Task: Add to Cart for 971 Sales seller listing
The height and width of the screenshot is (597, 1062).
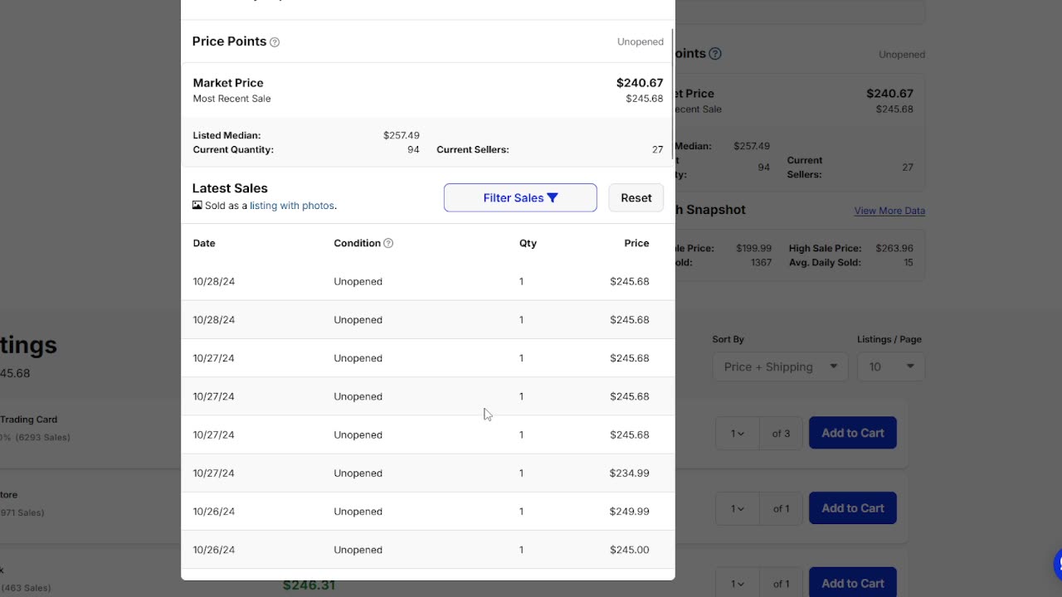Action: [853, 508]
